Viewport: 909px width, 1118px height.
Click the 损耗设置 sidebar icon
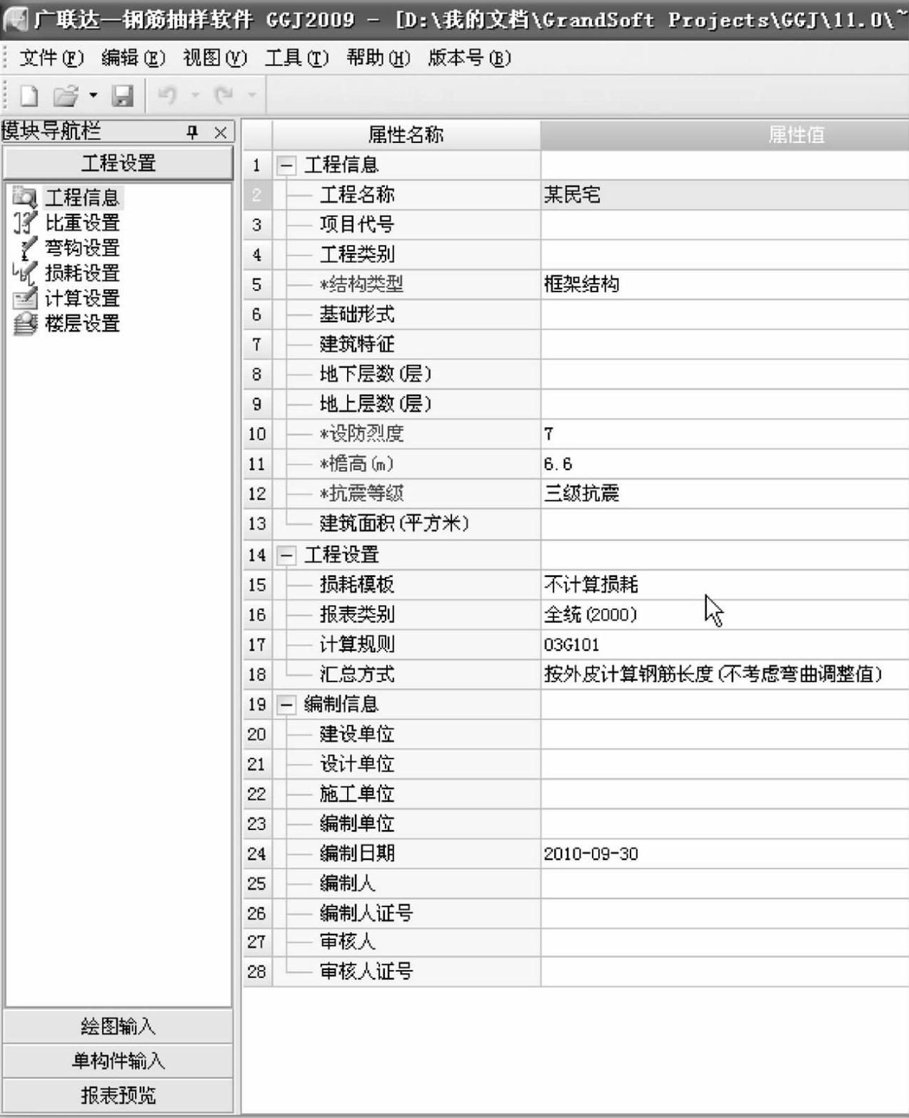tap(25, 273)
